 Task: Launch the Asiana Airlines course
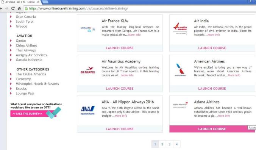(212, 129)
